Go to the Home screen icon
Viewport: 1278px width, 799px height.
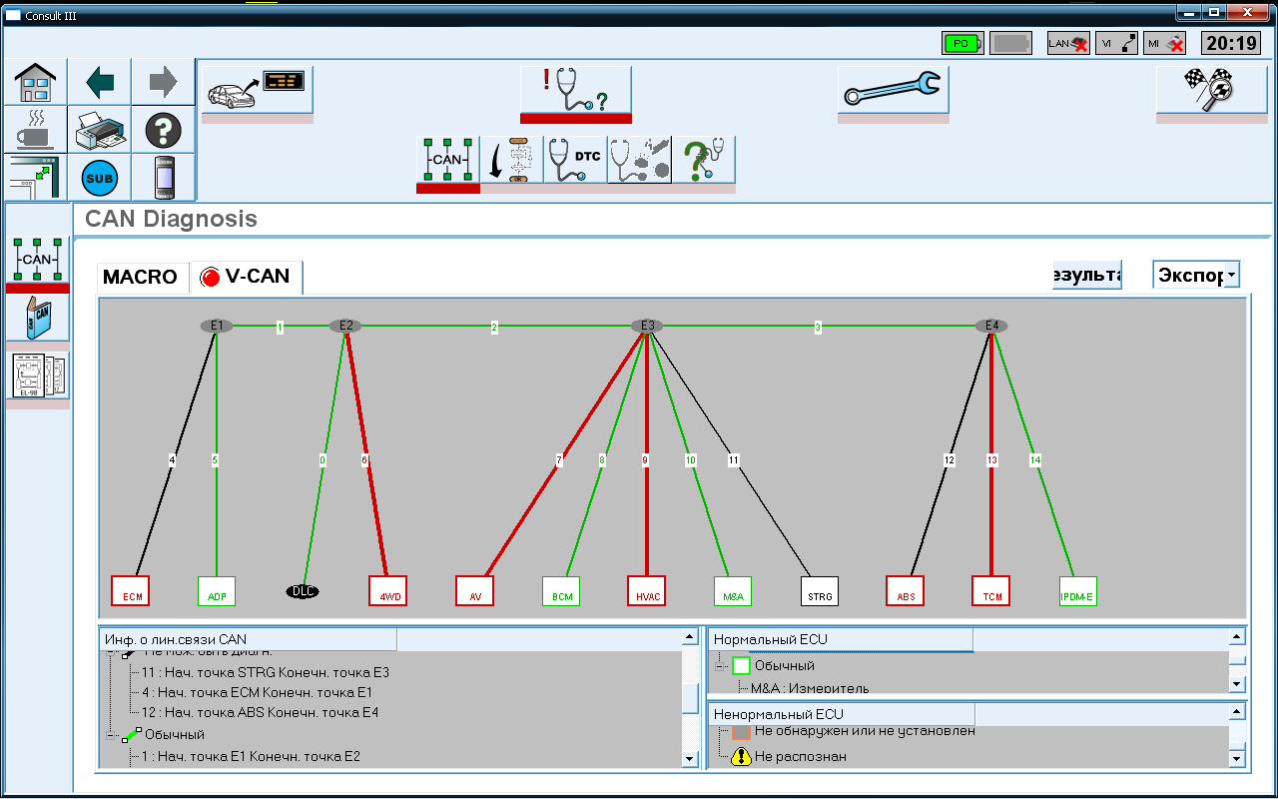coord(35,82)
